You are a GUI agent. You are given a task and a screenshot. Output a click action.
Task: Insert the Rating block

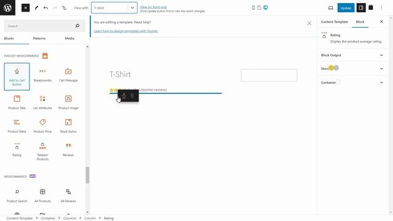17,150
